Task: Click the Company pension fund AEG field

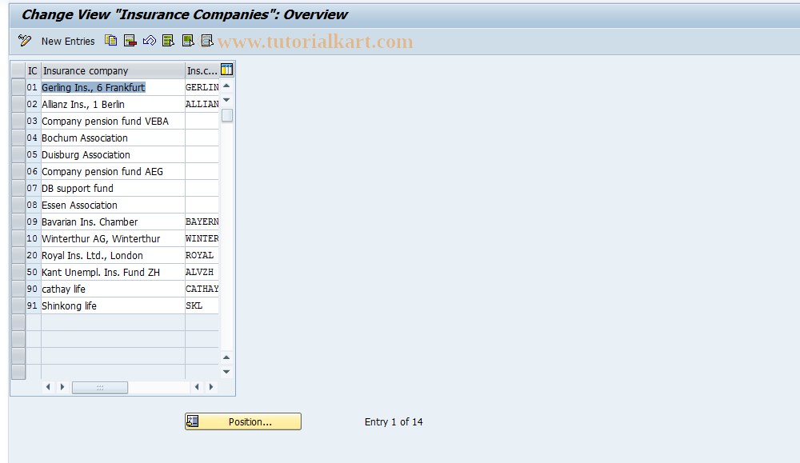Action: point(113,171)
